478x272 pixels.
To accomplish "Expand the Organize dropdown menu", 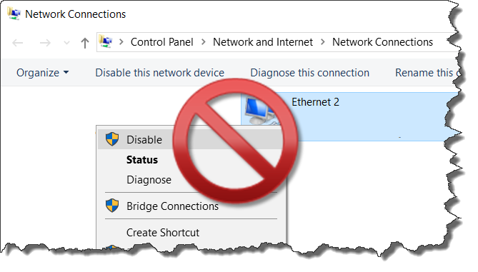I will pyautogui.click(x=42, y=73).
